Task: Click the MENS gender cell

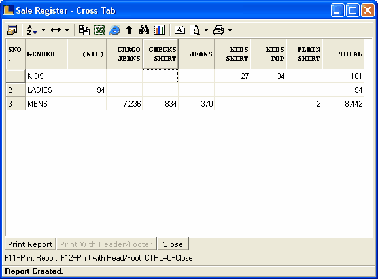Action: tap(46, 104)
